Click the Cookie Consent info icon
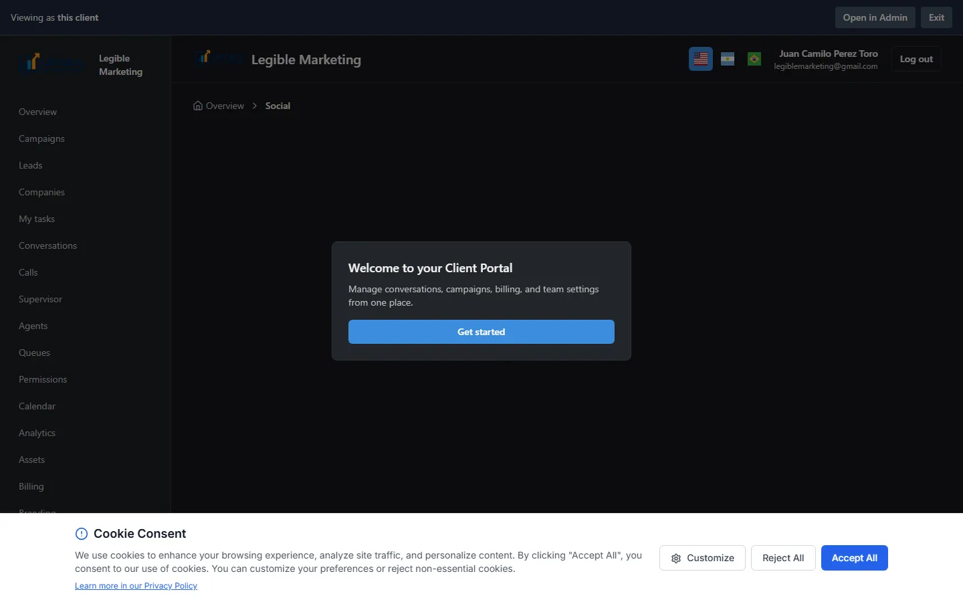 [x=82, y=534]
